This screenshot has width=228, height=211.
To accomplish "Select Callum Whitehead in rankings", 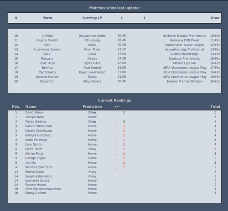I will click(x=38, y=126).
